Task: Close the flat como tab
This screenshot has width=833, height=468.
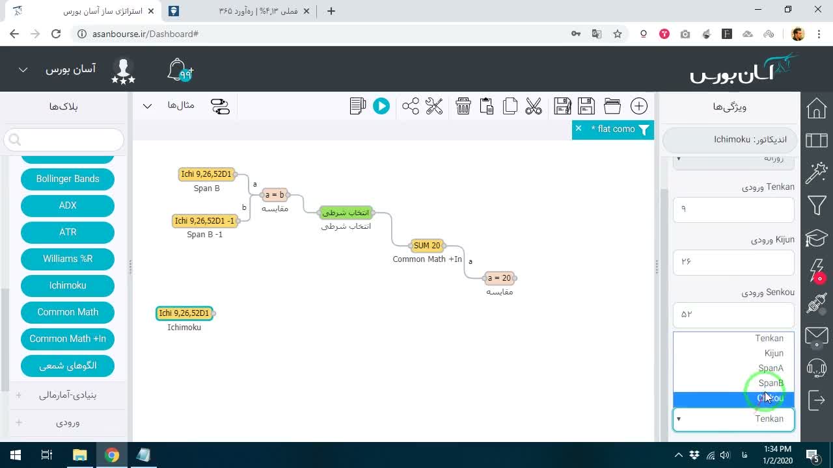Action: (578, 129)
